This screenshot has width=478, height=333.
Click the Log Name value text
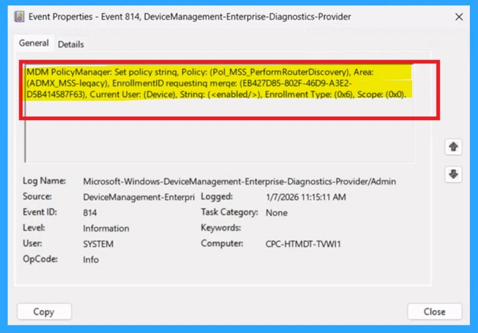pos(239,181)
